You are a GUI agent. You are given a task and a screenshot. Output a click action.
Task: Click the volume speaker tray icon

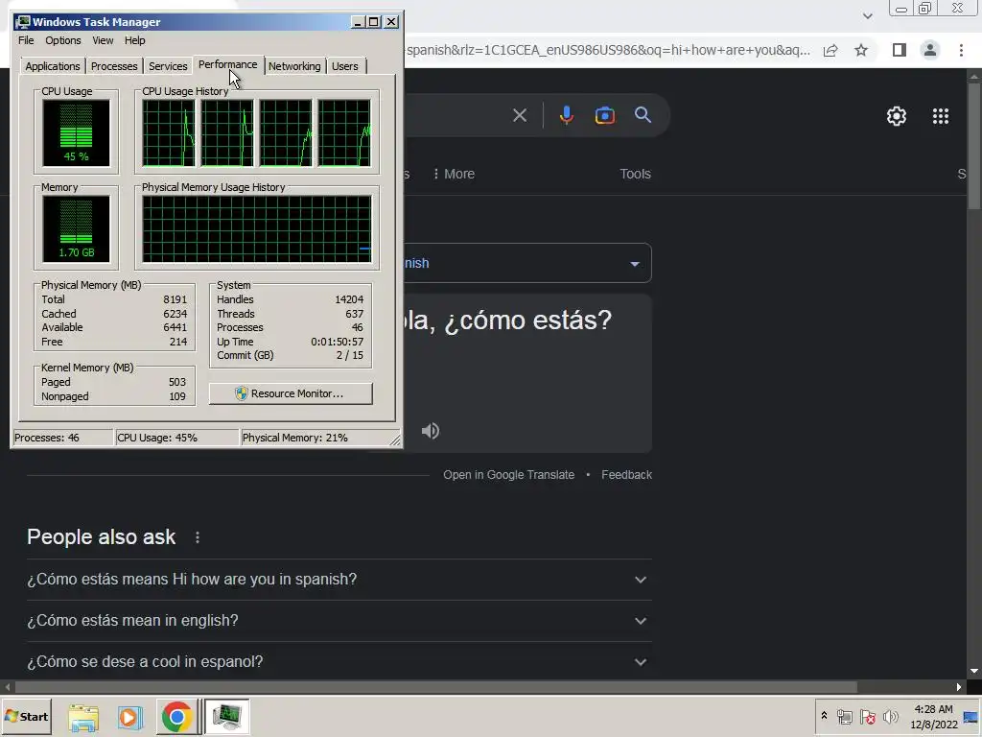[890, 716]
